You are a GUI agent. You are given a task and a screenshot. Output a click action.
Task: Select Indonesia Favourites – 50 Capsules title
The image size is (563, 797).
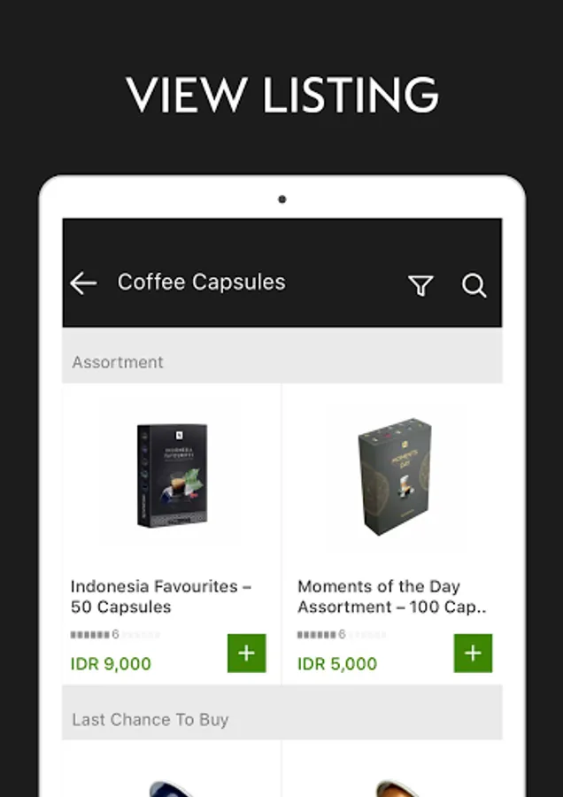point(161,596)
